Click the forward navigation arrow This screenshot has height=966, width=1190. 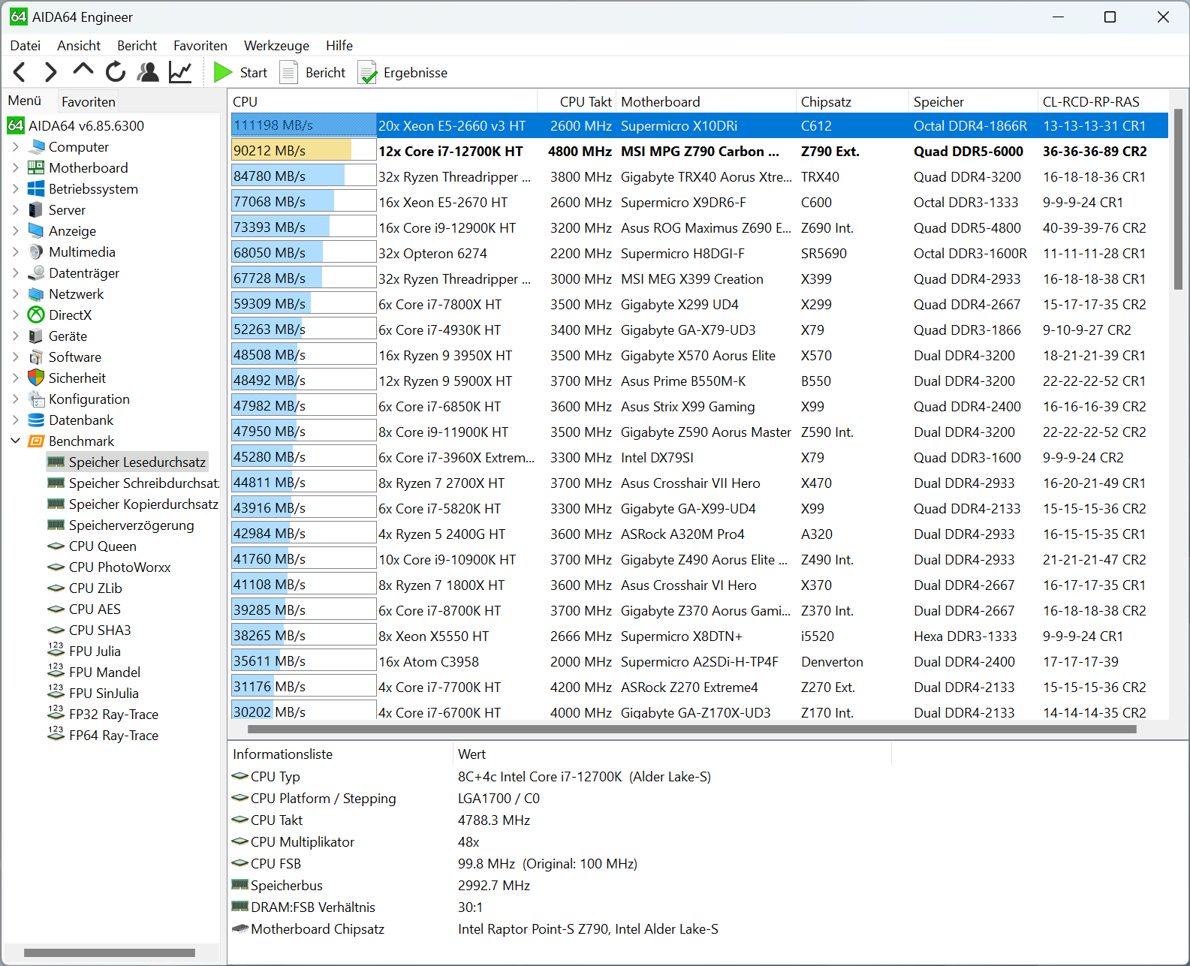50,72
